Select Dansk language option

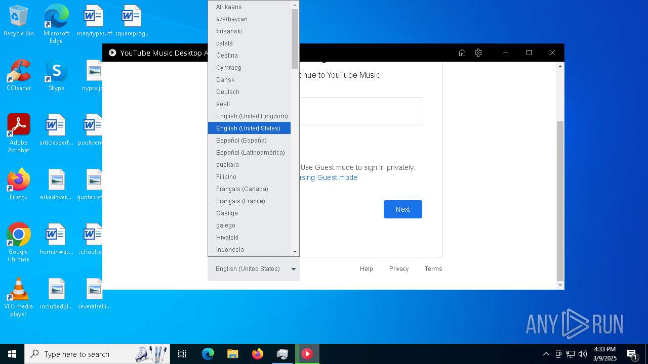[249, 80]
